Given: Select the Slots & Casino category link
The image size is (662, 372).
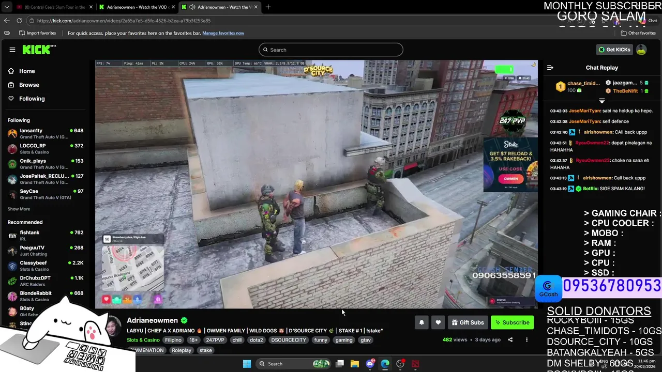Looking at the screenshot, I should [x=143, y=340].
